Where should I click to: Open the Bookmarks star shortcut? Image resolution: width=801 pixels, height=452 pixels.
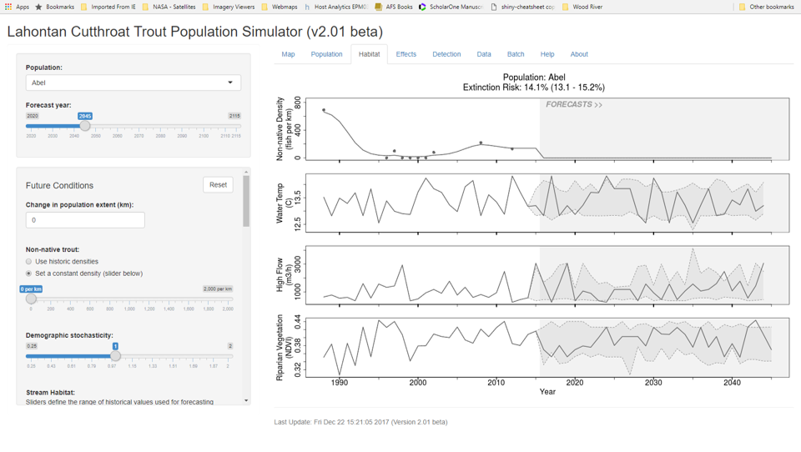point(55,7)
